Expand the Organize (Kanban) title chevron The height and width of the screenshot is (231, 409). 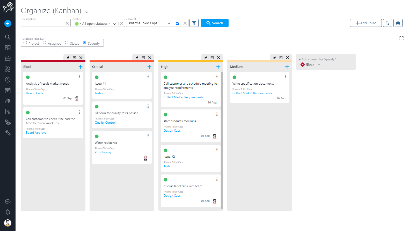coord(87,12)
